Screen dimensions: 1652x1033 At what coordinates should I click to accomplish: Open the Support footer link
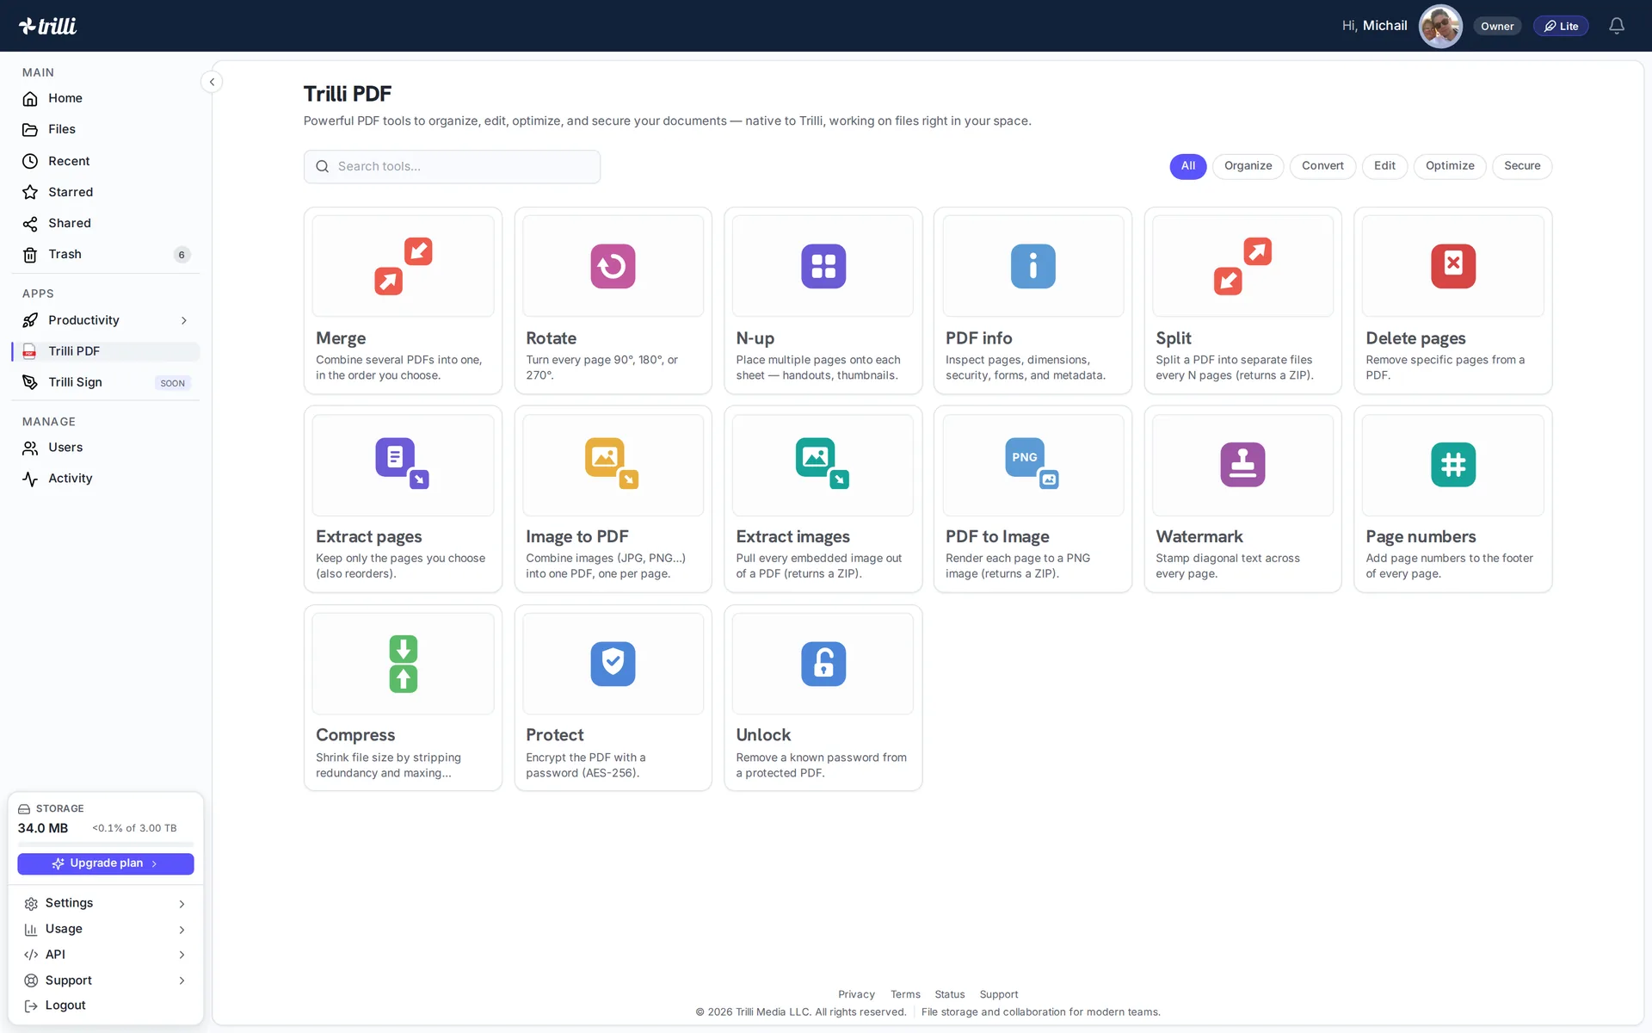click(x=998, y=994)
